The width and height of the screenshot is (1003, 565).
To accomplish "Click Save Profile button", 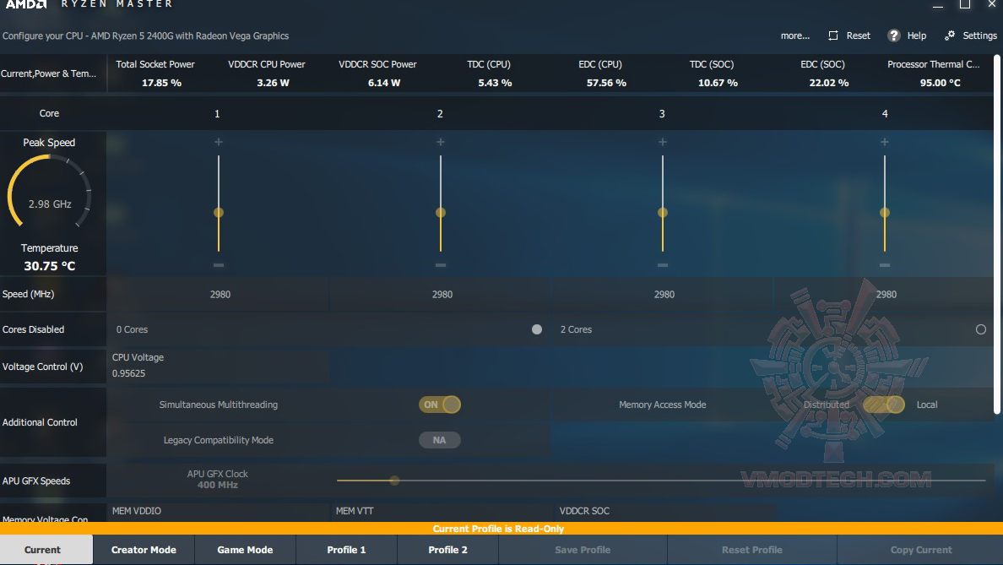I will click(583, 550).
